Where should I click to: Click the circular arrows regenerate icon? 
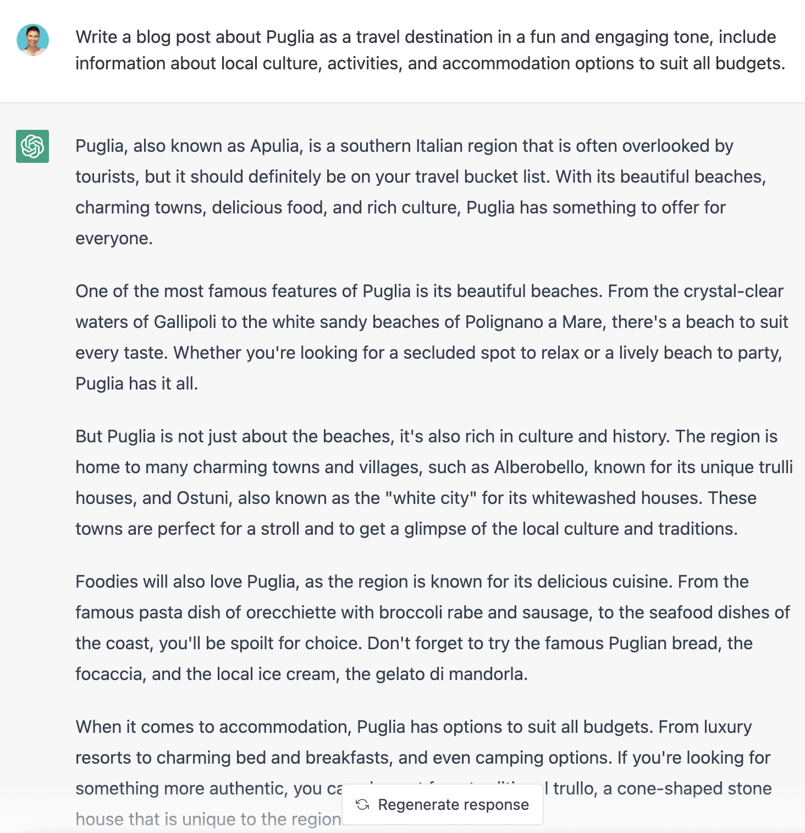coord(362,805)
